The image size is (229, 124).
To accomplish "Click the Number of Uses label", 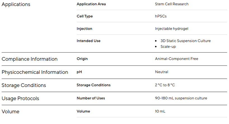I will point(91,98).
